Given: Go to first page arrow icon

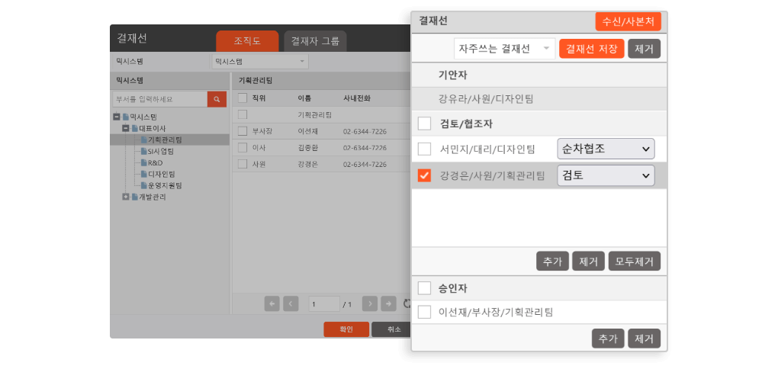Looking at the screenshot, I should tap(272, 304).
